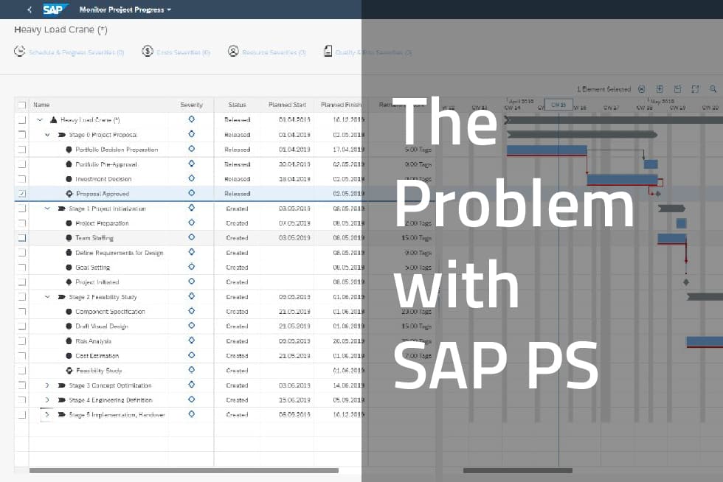
Task: Click the SAP logo in the top bar
Action: 55,10
